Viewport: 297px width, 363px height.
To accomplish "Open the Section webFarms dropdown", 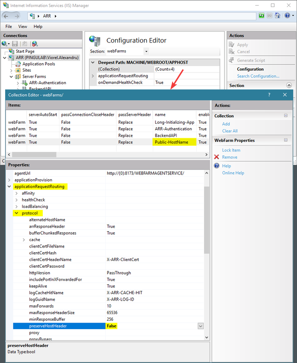I will coord(146,51).
